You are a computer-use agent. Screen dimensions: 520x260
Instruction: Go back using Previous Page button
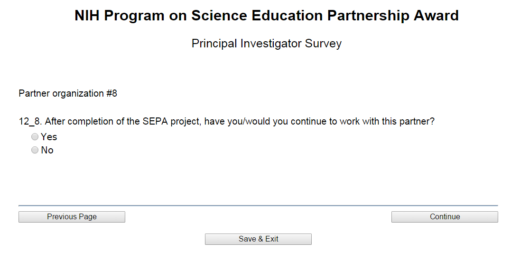coord(72,217)
